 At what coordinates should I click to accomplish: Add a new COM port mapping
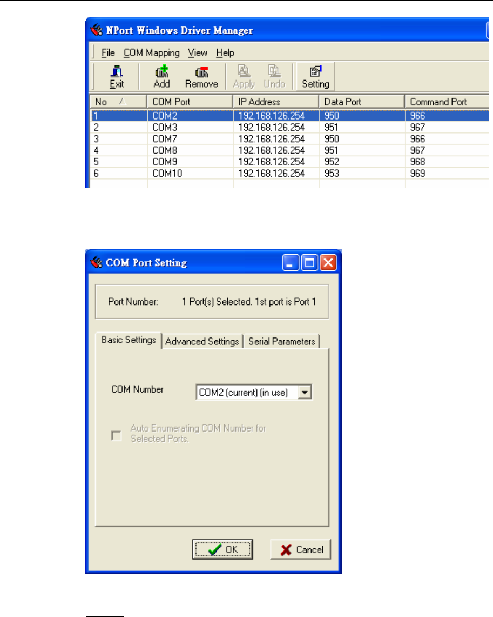[161, 77]
